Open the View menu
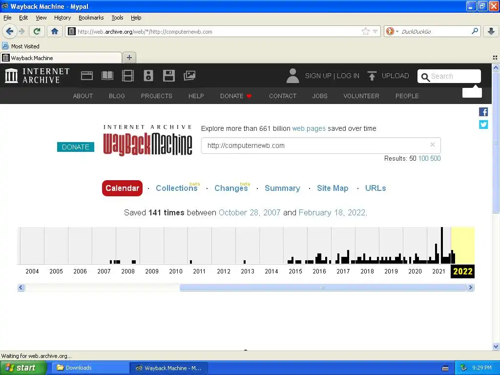Image resolution: width=500 pixels, height=375 pixels. point(41,18)
